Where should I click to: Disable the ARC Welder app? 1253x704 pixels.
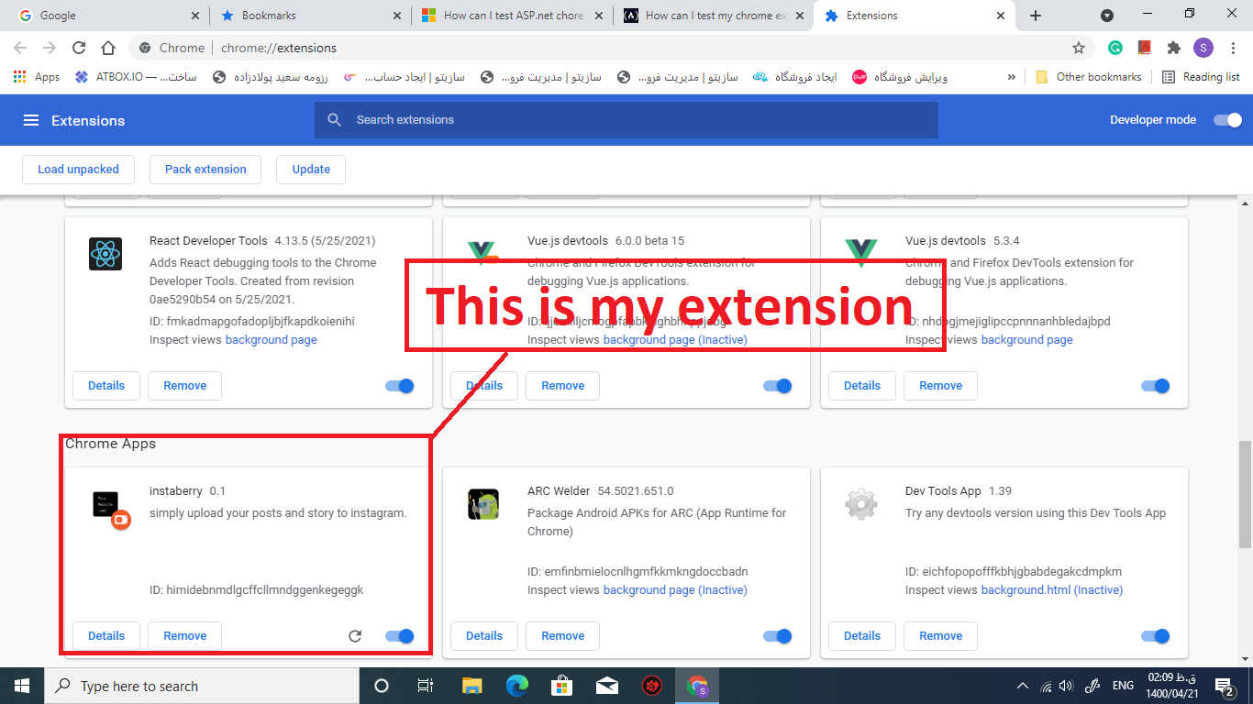pyautogui.click(x=778, y=636)
